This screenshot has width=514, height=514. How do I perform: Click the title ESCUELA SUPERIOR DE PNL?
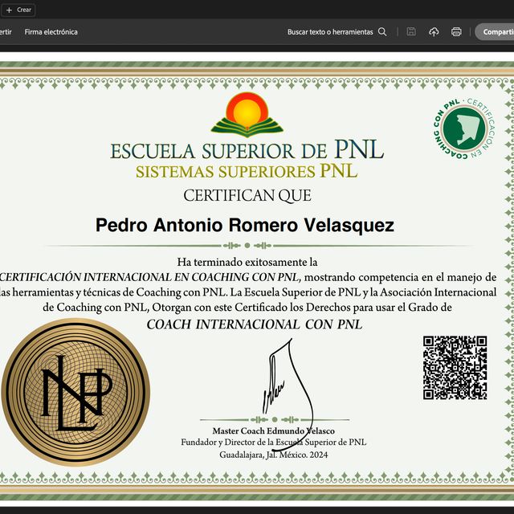[247, 150]
